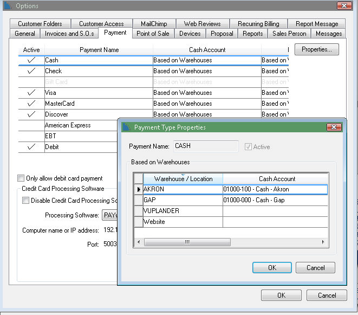
Task: Go to the Recurring Billing tab
Action: coord(258,24)
